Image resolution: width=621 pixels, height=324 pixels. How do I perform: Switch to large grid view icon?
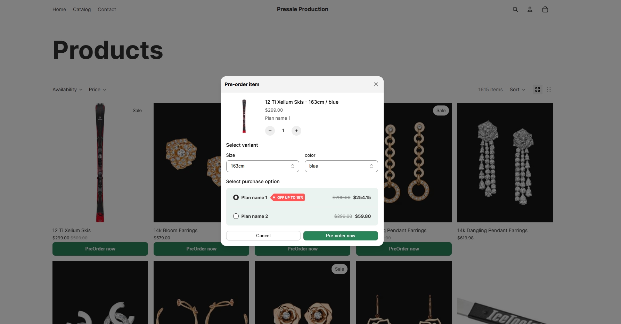click(x=538, y=89)
